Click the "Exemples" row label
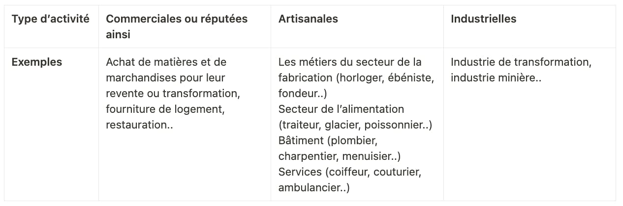Screen dimensions: 623x206 [37, 62]
